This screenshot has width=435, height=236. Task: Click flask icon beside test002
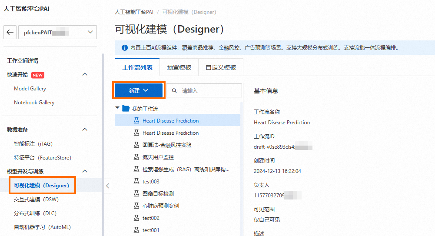point(136,218)
